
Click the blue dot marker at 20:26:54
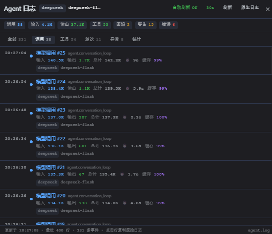click(x=31, y=85)
